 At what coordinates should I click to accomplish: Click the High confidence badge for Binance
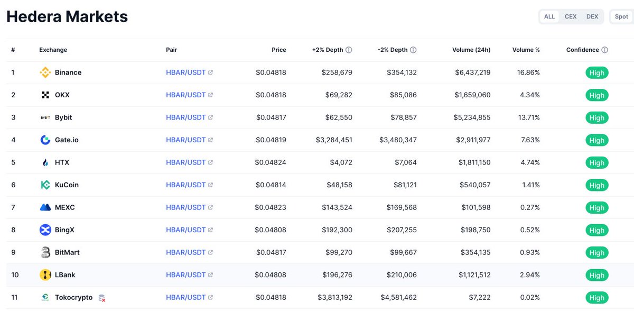click(x=597, y=73)
